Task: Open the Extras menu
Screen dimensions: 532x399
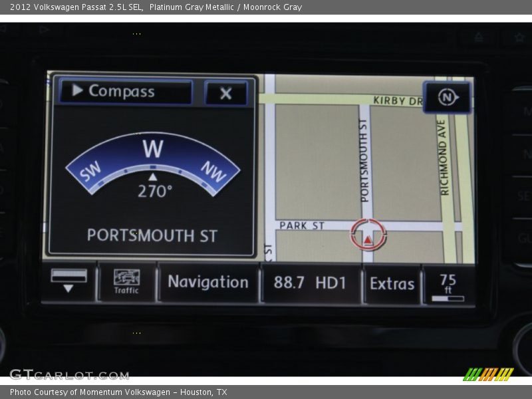Action: click(x=392, y=284)
